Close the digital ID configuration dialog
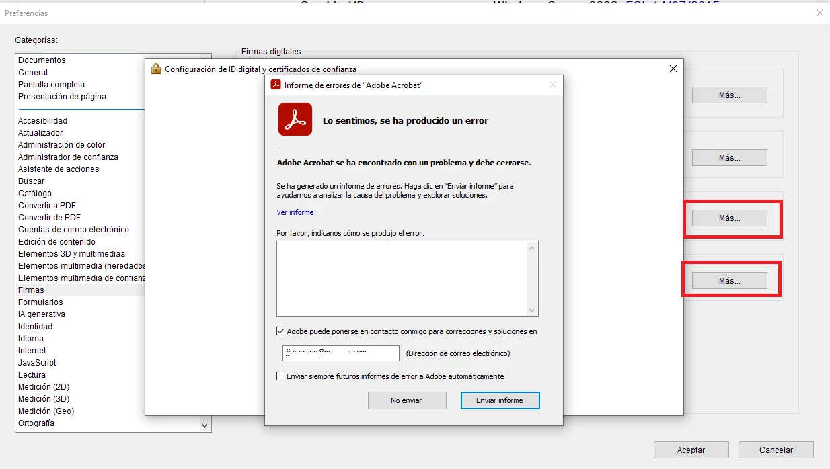The width and height of the screenshot is (830, 469). 673,69
